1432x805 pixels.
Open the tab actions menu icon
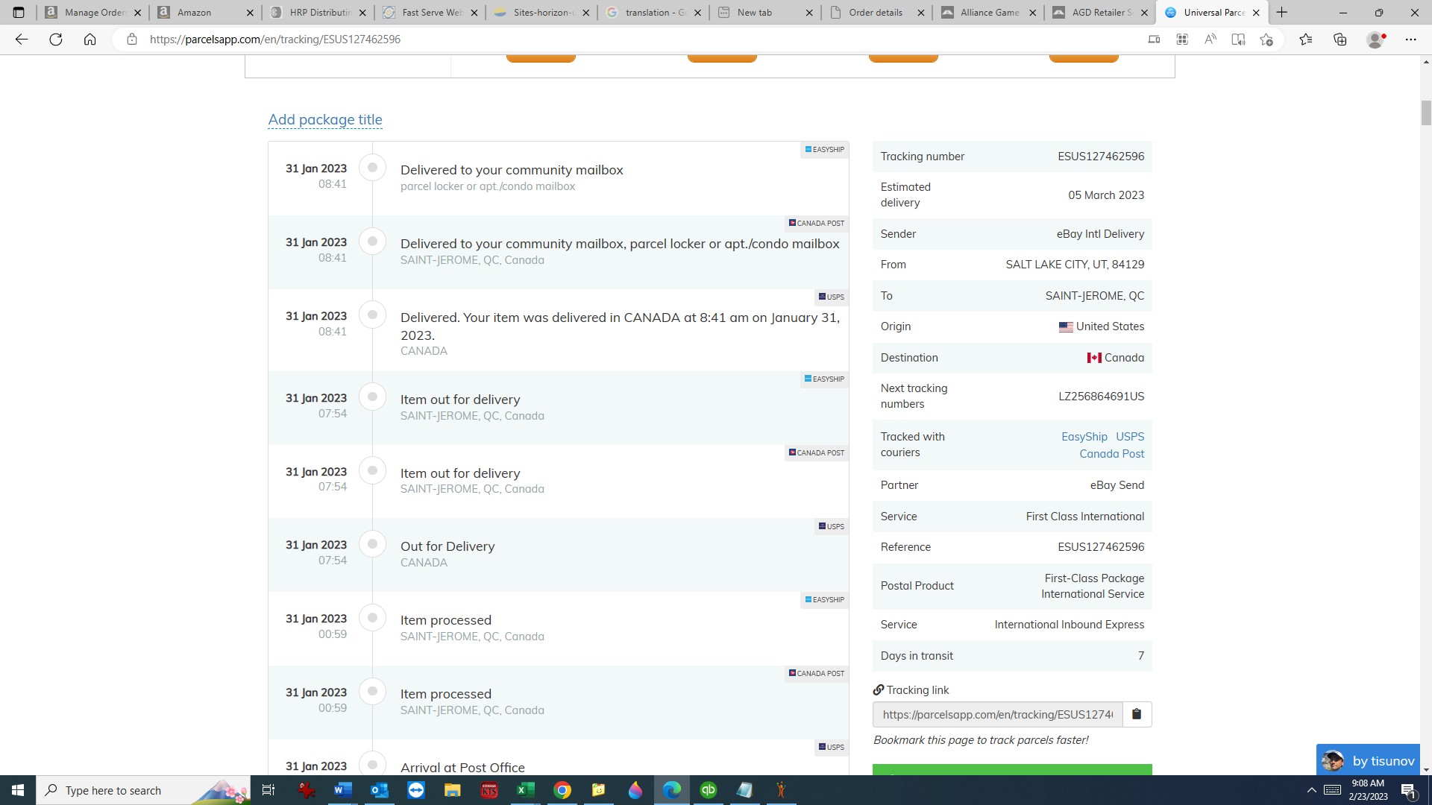click(19, 12)
